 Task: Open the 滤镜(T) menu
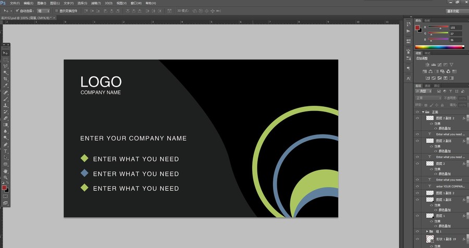(x=96, y=3)
